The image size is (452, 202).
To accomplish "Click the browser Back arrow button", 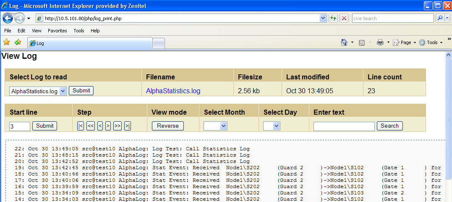I will click(8, 18).
